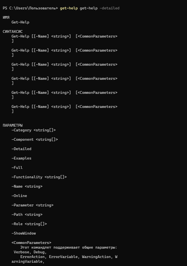Click the -Path <string> parameter line
The image size is (187, 266).
(27, 215)
